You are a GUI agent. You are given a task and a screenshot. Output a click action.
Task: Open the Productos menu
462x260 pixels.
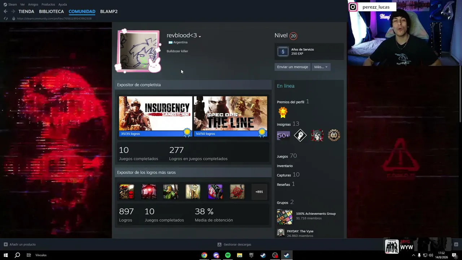[48, 4]
